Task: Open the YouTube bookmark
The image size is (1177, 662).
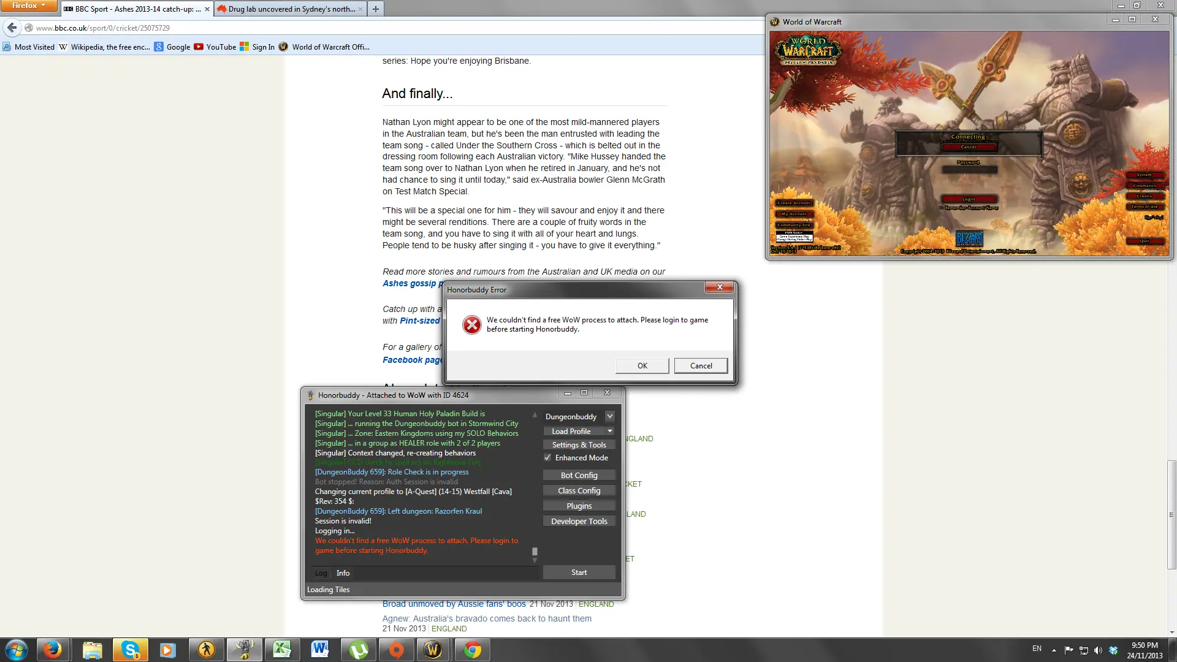Action: tap(215, 47)
